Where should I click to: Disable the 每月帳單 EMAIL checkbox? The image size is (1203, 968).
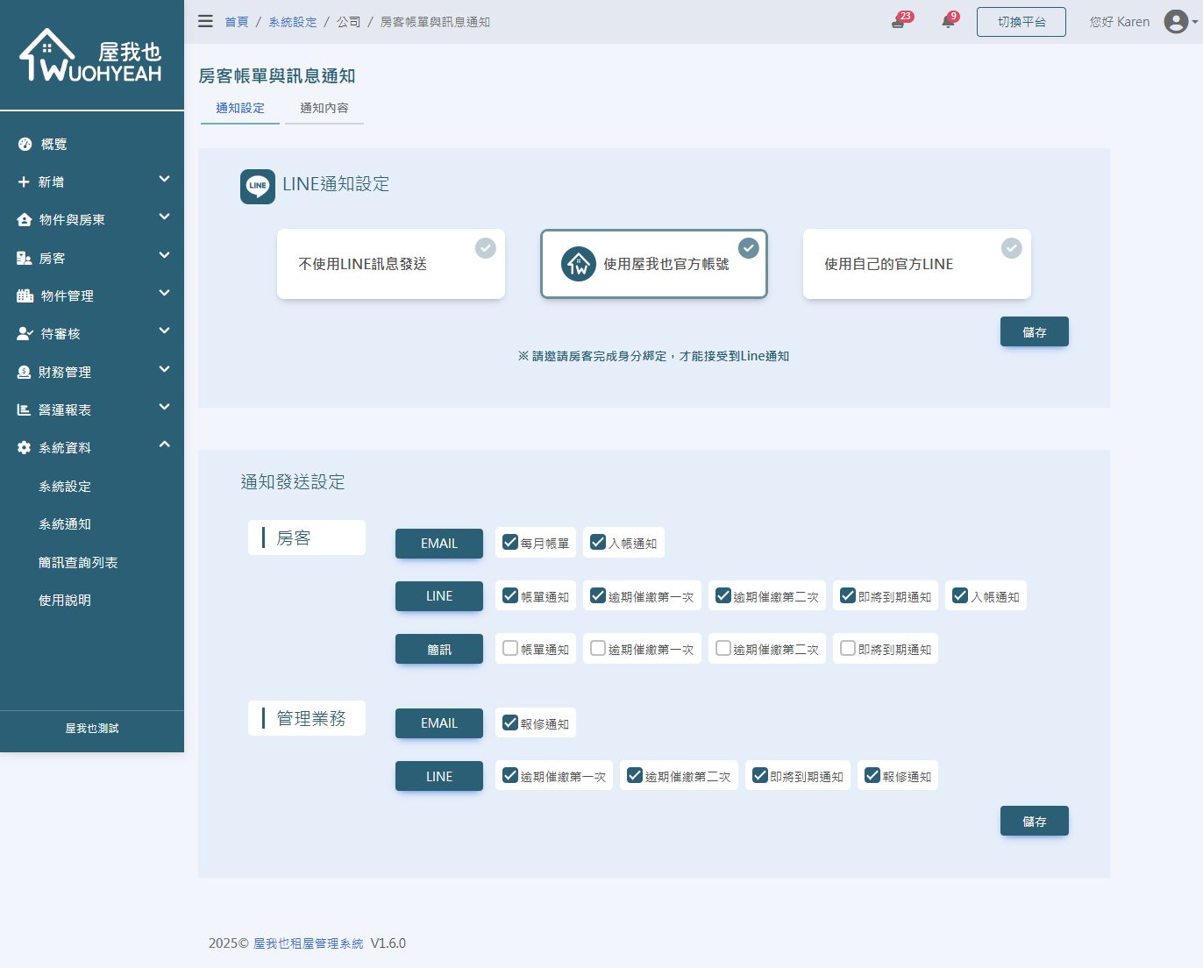pyautogui.click(x=509, y=541)
